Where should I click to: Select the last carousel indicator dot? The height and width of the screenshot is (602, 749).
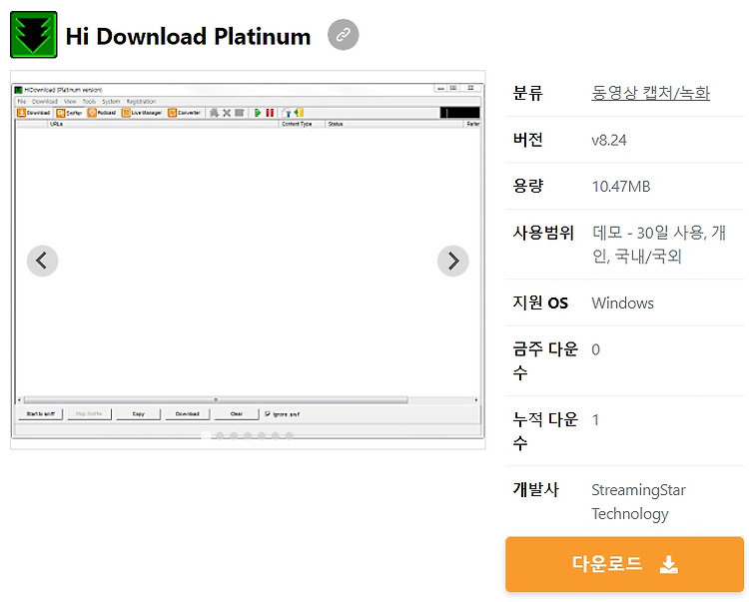[289, 435]
